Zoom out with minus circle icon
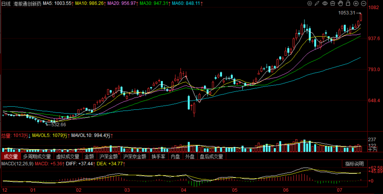Viewport: 383px width, 194px height. pos(364,3)
